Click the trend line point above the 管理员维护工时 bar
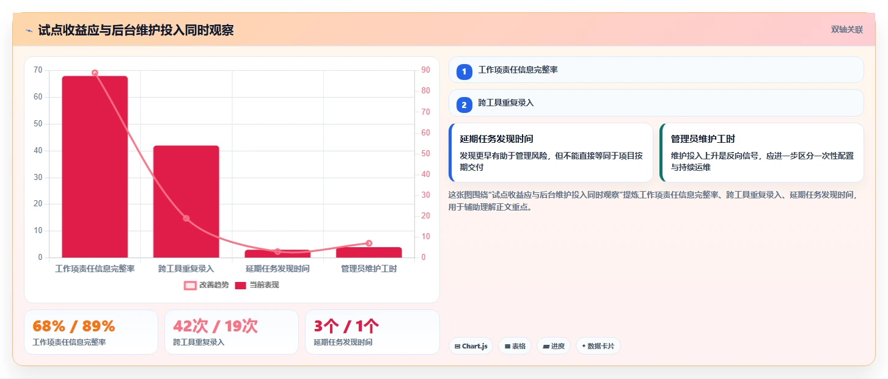 (369, 243)
